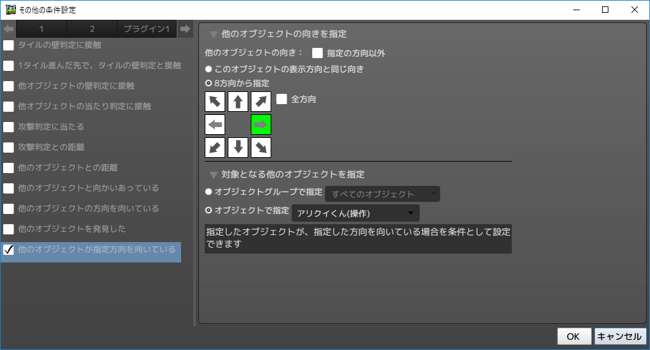Check 他のオブジェクトの方向を向いている

coord(8,208)
